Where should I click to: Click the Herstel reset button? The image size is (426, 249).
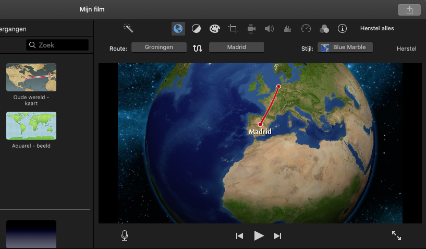[x=406, y=49]
